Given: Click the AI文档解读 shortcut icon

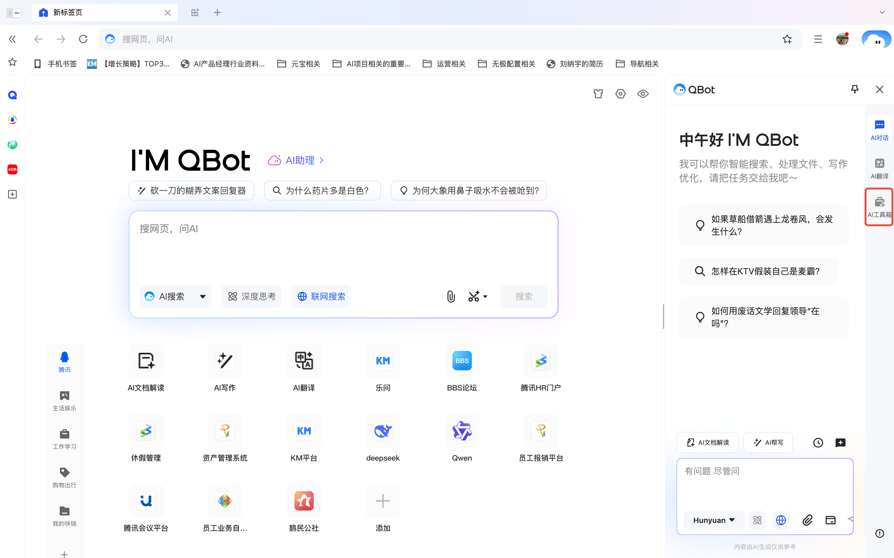Looking at the screenshot, I should [x=146, y=361].
